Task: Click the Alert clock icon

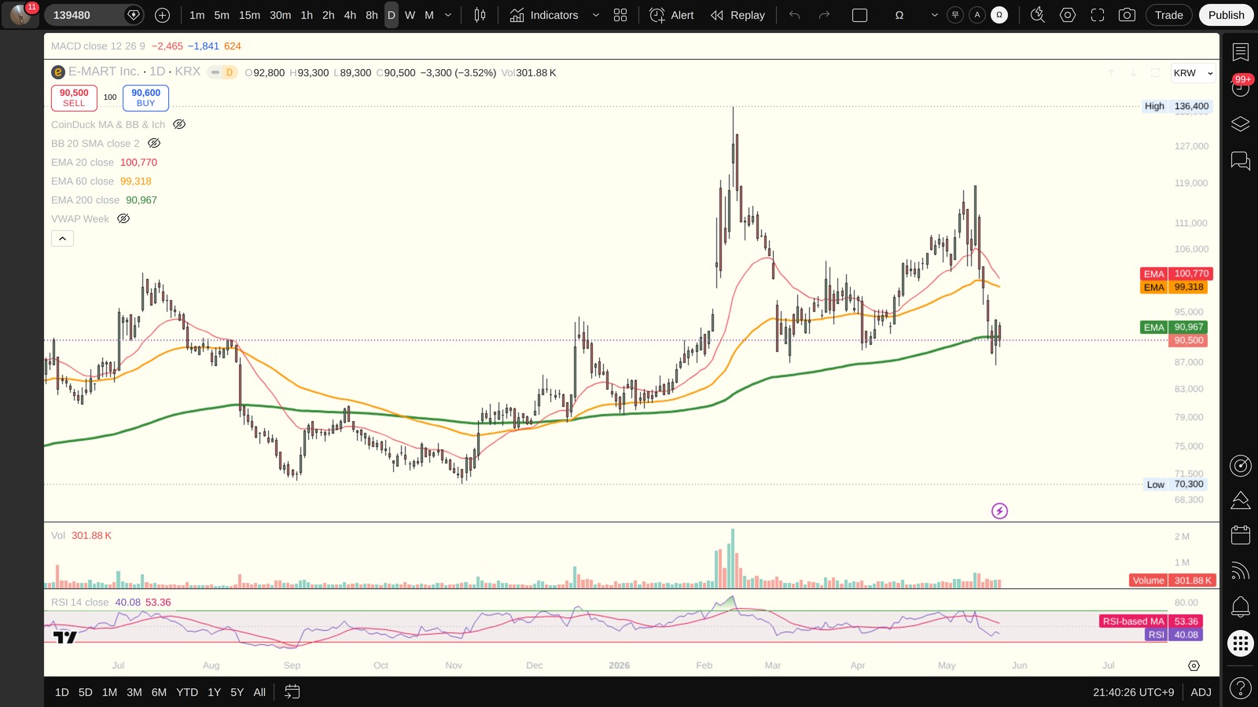Action: coord(671,15)
